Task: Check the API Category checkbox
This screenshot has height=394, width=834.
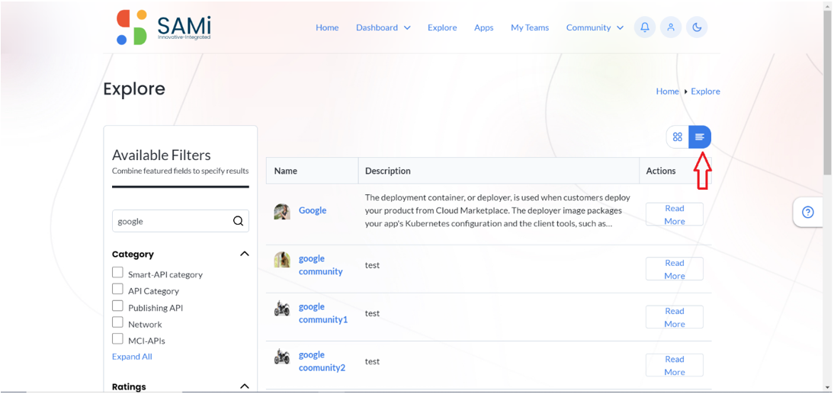Action: tap(117, 289)
